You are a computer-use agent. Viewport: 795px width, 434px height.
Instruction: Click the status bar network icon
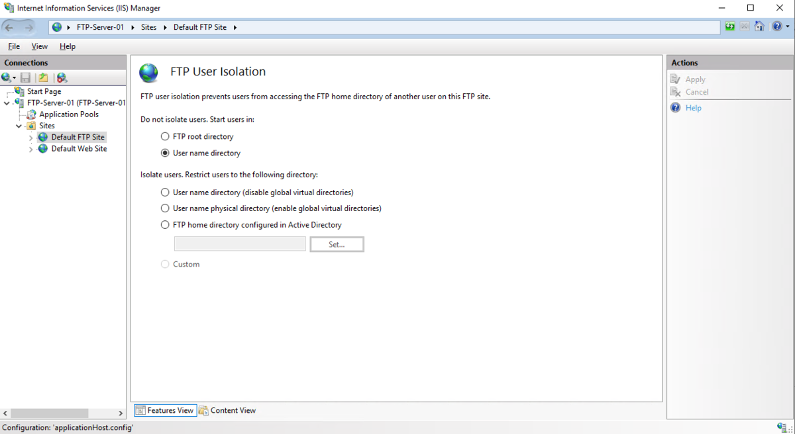(782, 427)
